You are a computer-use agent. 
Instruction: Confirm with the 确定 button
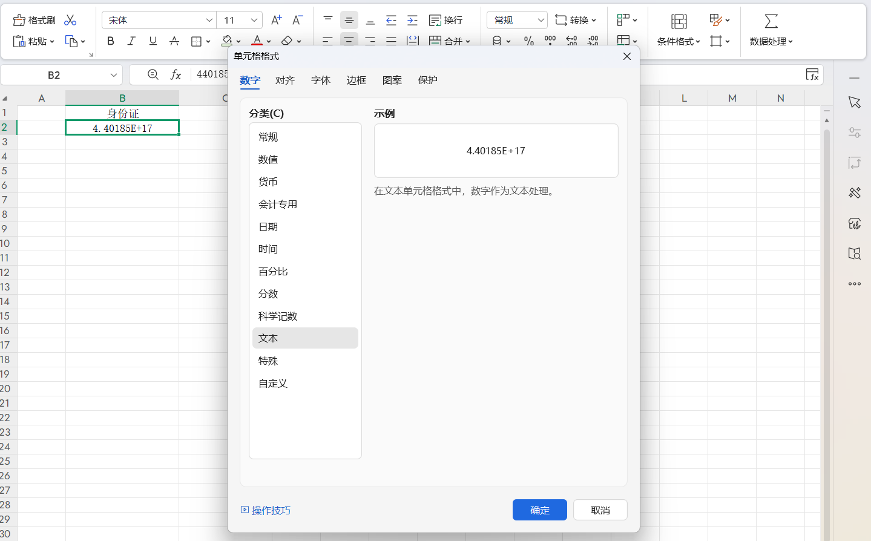(539, 510)
